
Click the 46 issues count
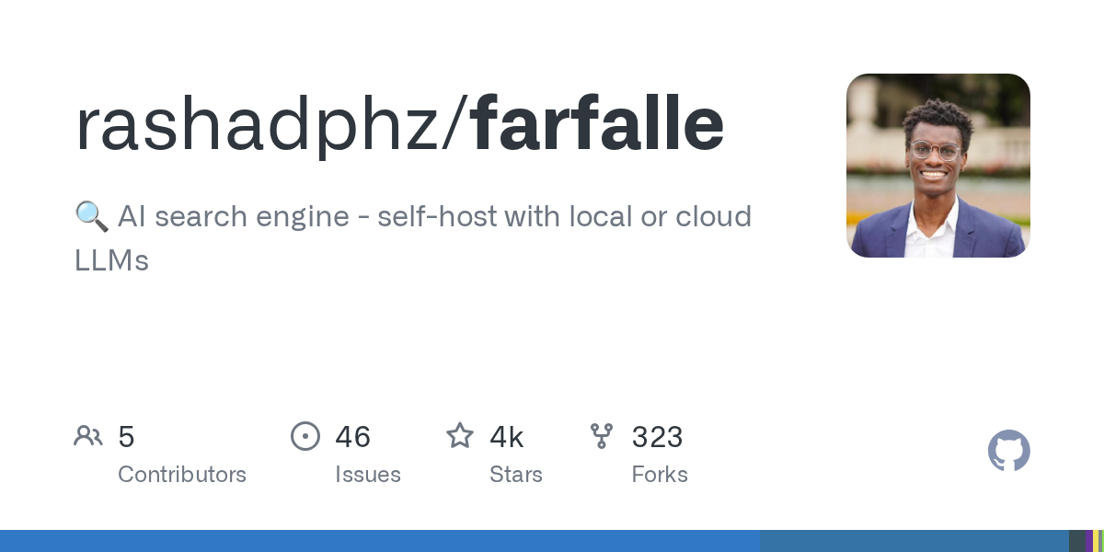tap(353, 437)
